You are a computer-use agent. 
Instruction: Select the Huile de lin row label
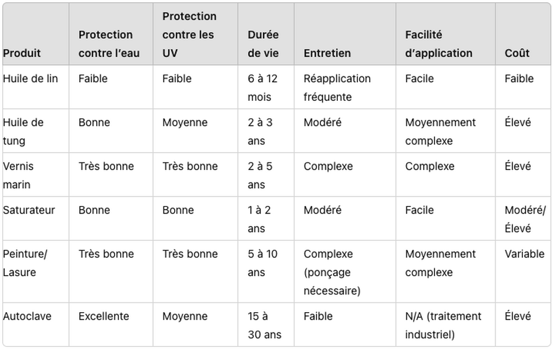pyautogui.click(x=31, y=78)
